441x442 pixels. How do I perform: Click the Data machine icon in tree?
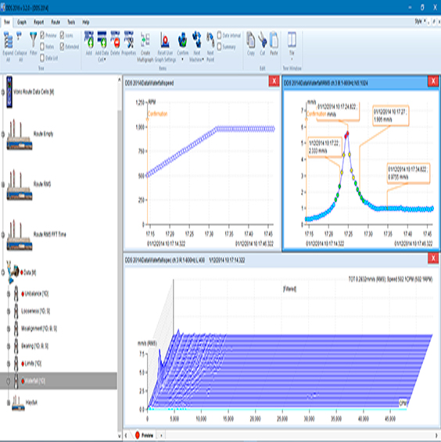13,272
